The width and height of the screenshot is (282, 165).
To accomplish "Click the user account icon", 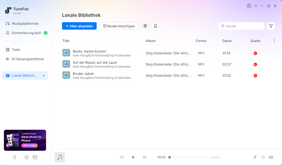I will point(249,6).
